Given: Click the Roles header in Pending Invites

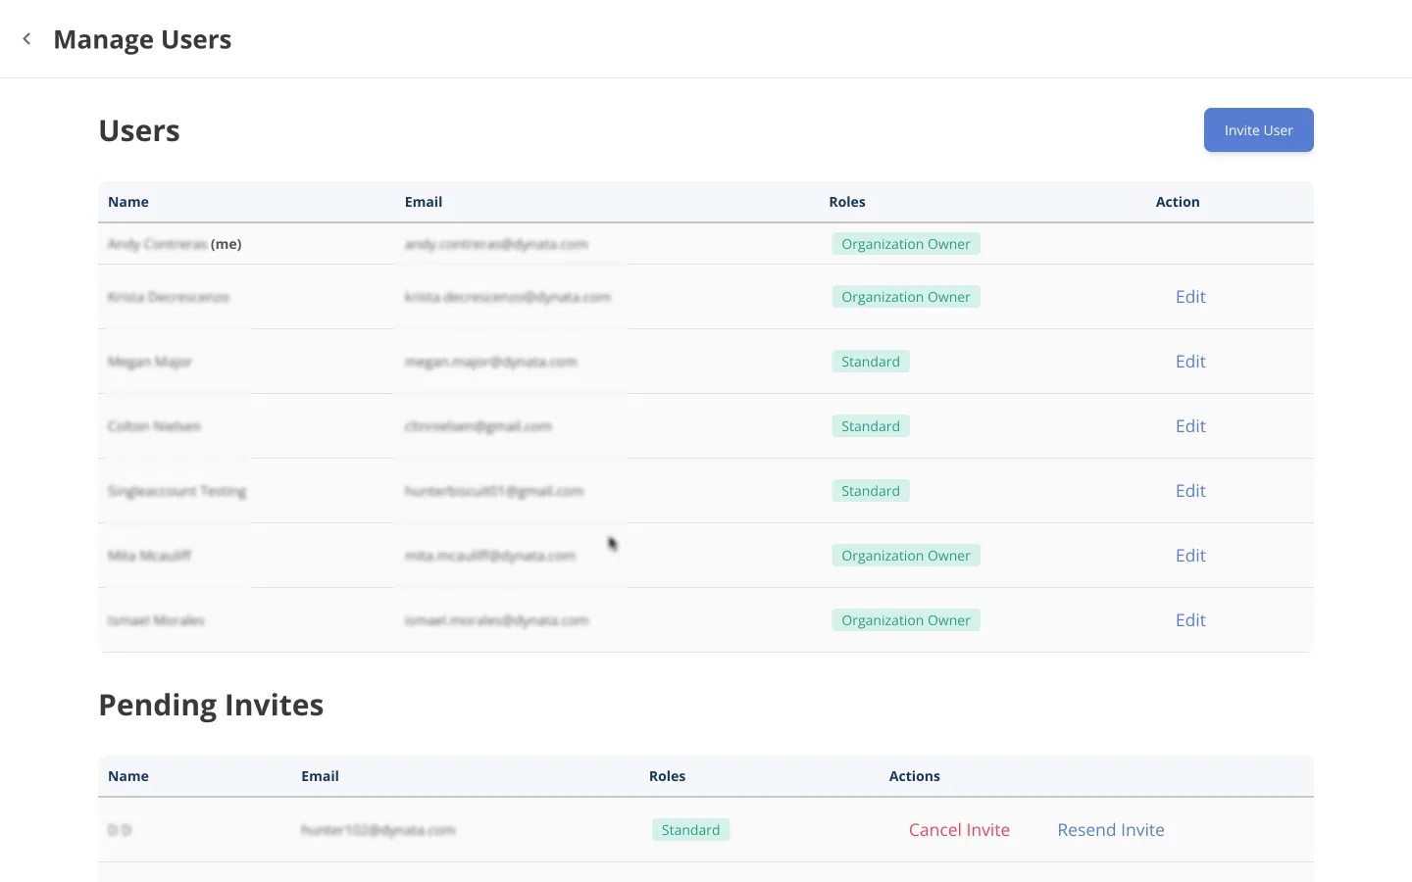Looking at the screenshot, I should [667, 776].
